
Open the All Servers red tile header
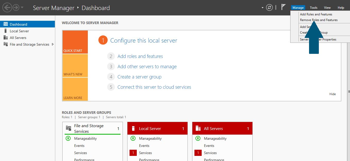222,128
